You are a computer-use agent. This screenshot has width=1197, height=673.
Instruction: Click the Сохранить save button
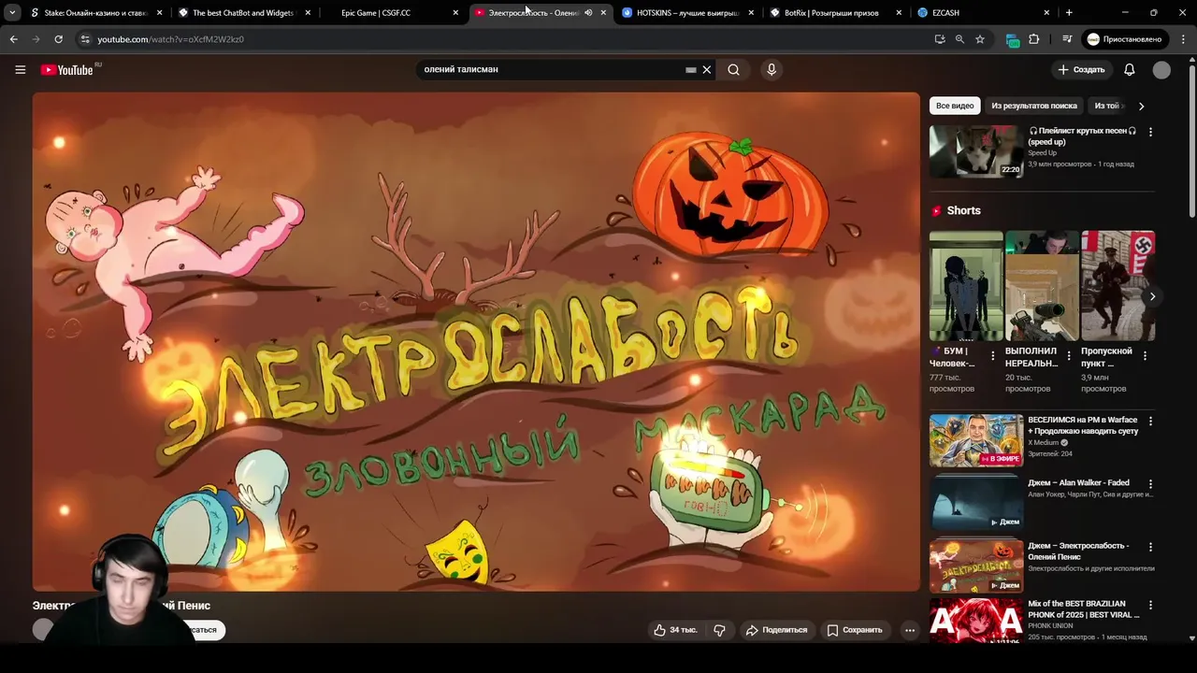[x=855, y=630]
